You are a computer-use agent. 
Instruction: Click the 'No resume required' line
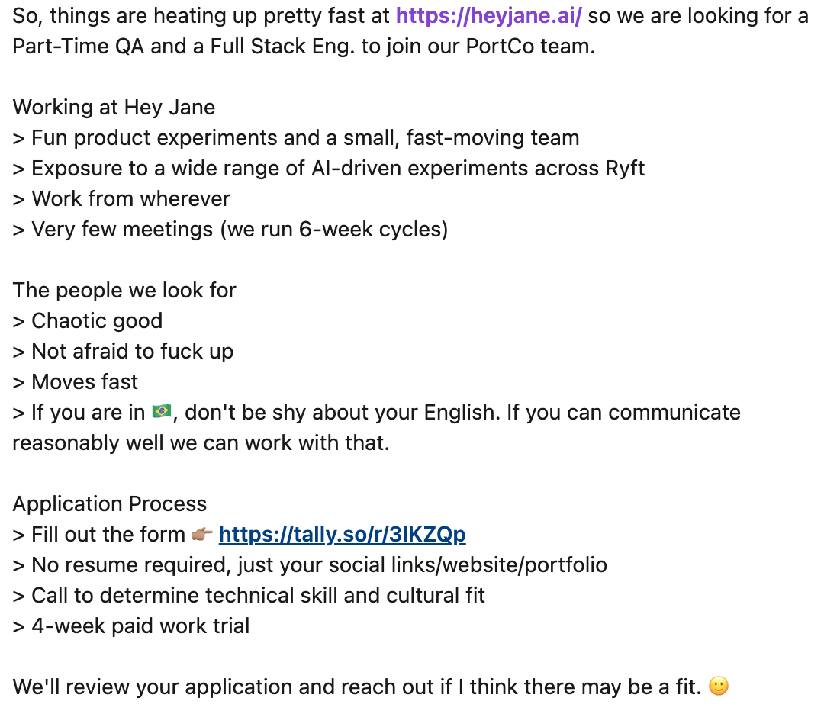tap(310, 565)
